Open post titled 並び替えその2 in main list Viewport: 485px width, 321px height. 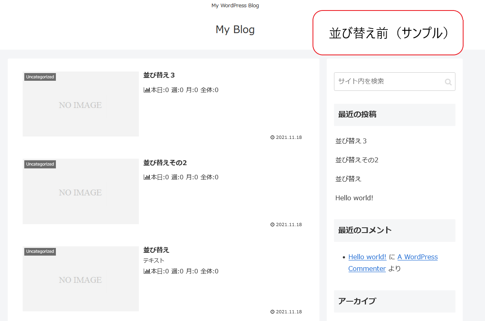[x=165, y=163]
